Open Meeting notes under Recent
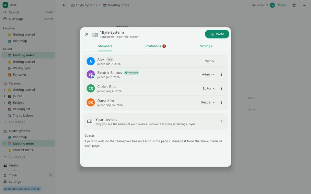311x194 pixels. coord(28,55)
